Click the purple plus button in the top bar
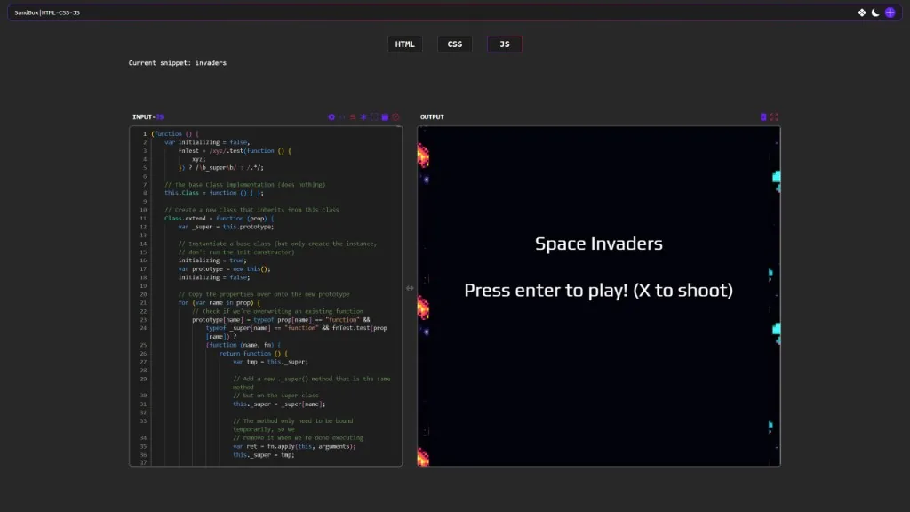 click(x=890, y=12)
